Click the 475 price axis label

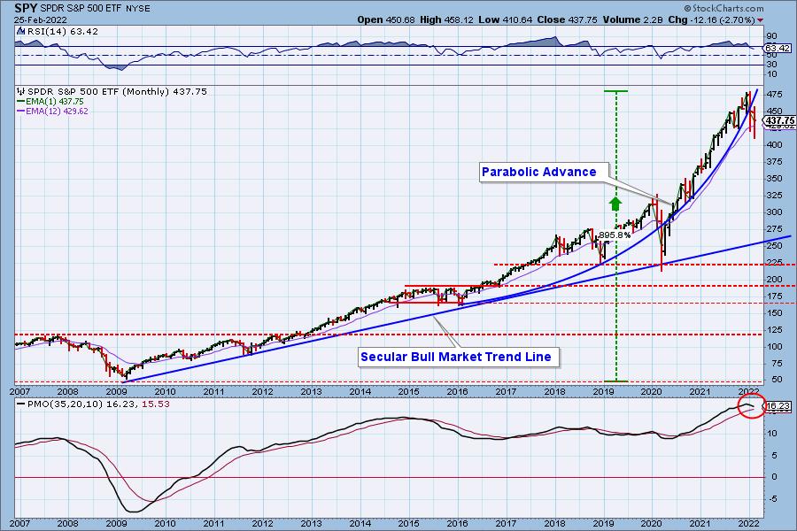coord(774,95)
